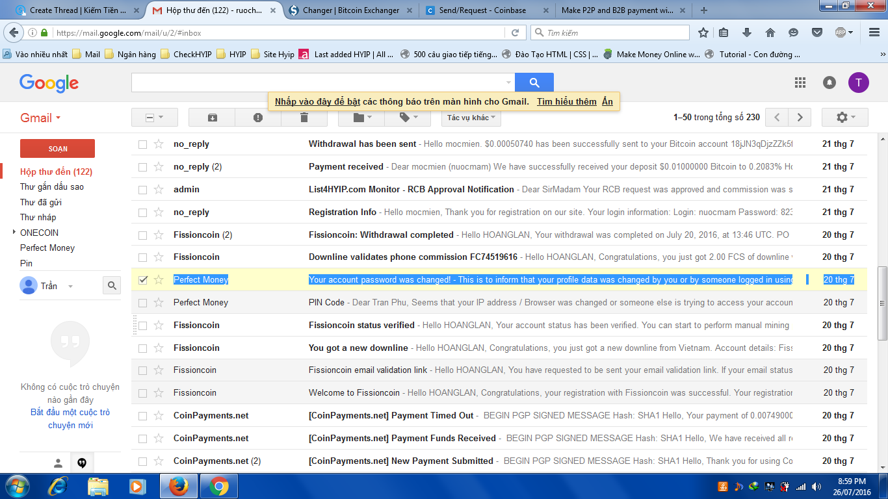This screenshot has height=499, width=888.
Task: Dismiss banner with "Ẩn" link
Action: click(607, 101)
